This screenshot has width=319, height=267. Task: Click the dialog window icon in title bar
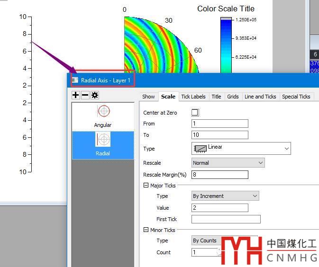point(75,80)
